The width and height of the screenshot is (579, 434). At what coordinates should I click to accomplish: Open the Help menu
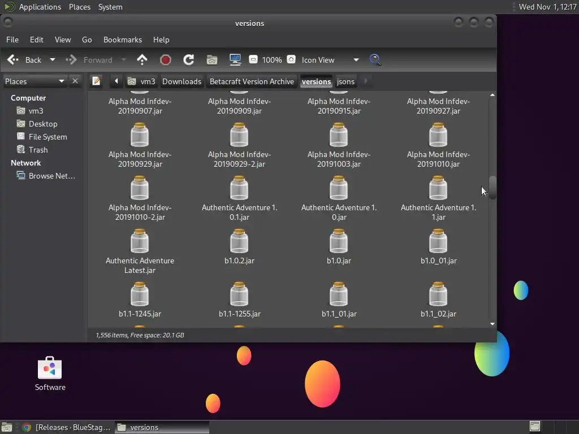click(x=161, y=40)
